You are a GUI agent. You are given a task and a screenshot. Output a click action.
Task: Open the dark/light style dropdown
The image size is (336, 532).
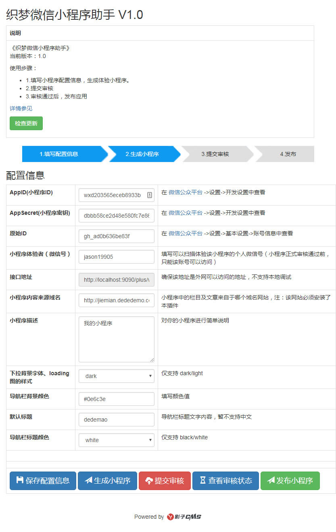pos(116,376)
